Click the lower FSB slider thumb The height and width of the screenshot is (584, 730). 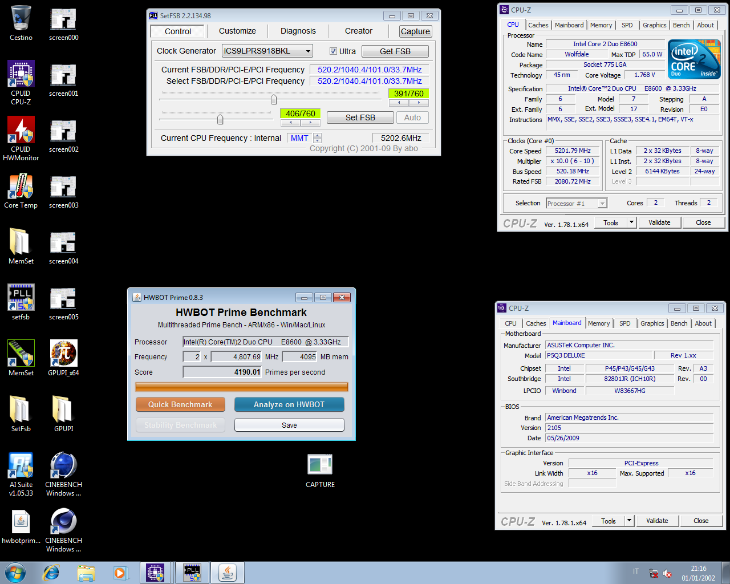tap(220, 119)
